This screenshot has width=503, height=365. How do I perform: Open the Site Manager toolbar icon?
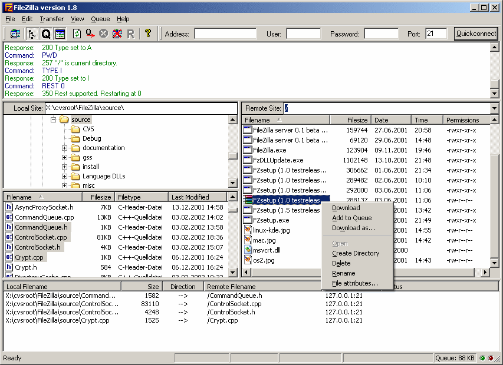pos(15,34)
